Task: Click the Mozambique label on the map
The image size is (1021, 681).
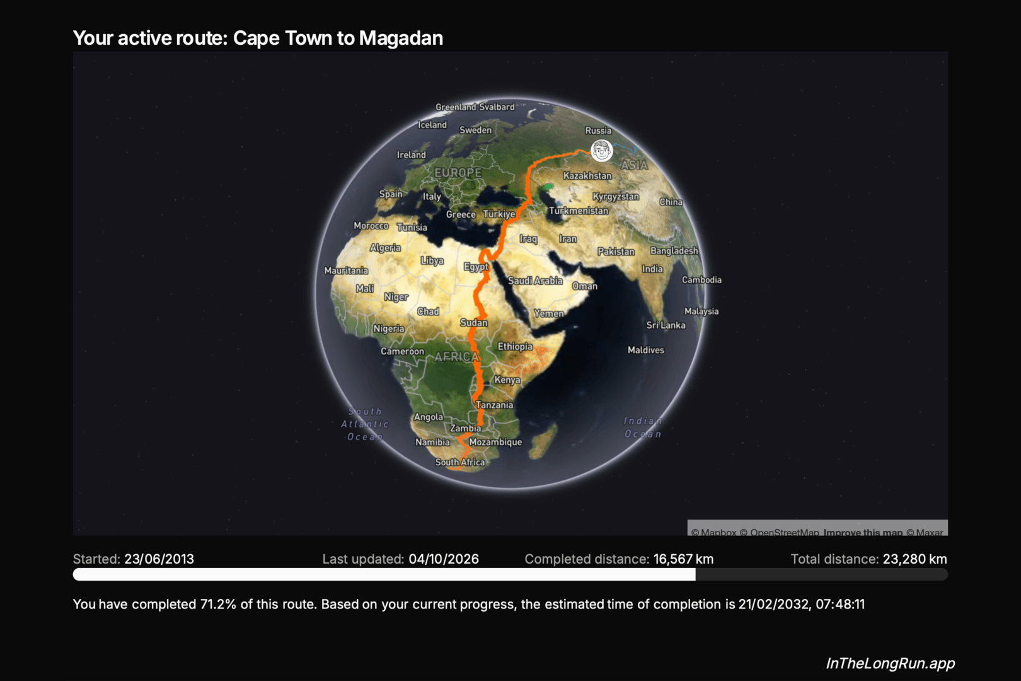Action: click(x=495, y=442)
